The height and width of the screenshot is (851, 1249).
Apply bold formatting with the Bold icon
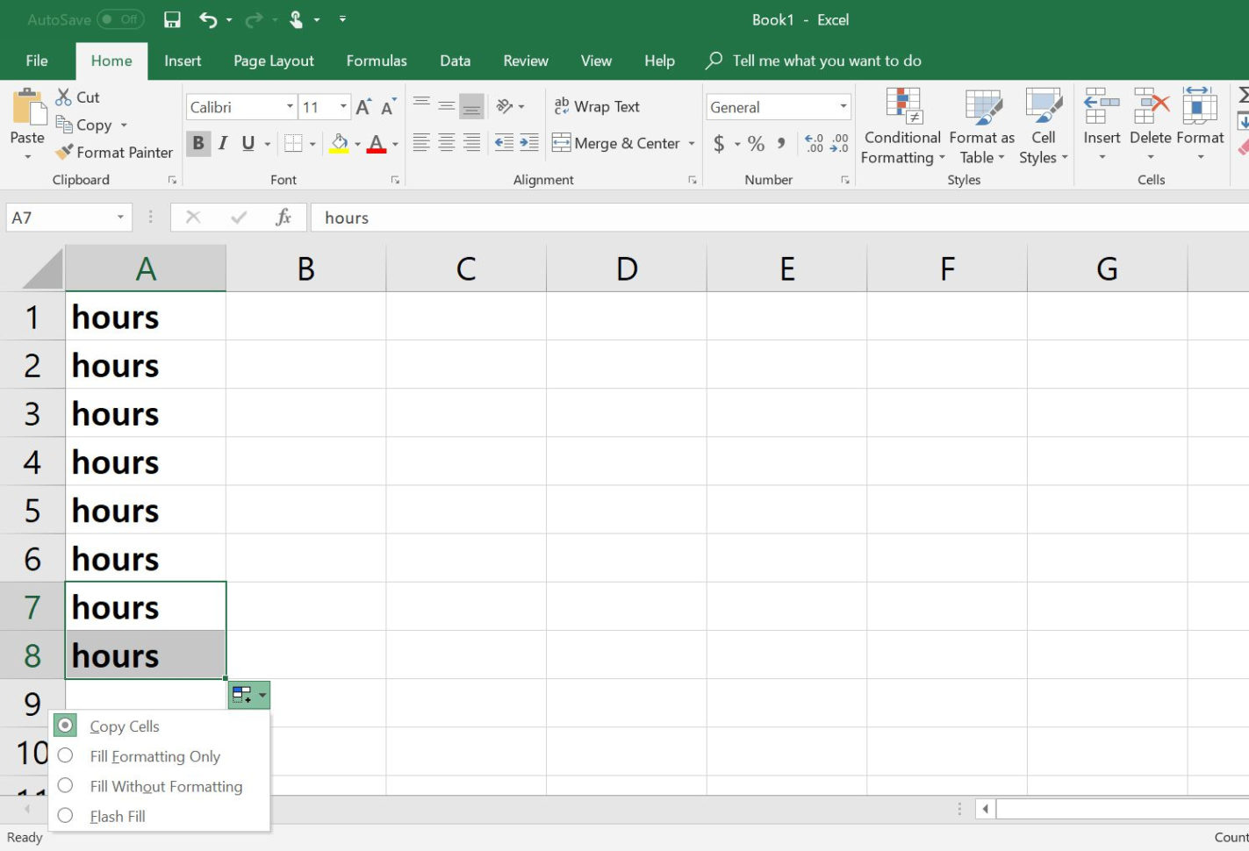198,143
